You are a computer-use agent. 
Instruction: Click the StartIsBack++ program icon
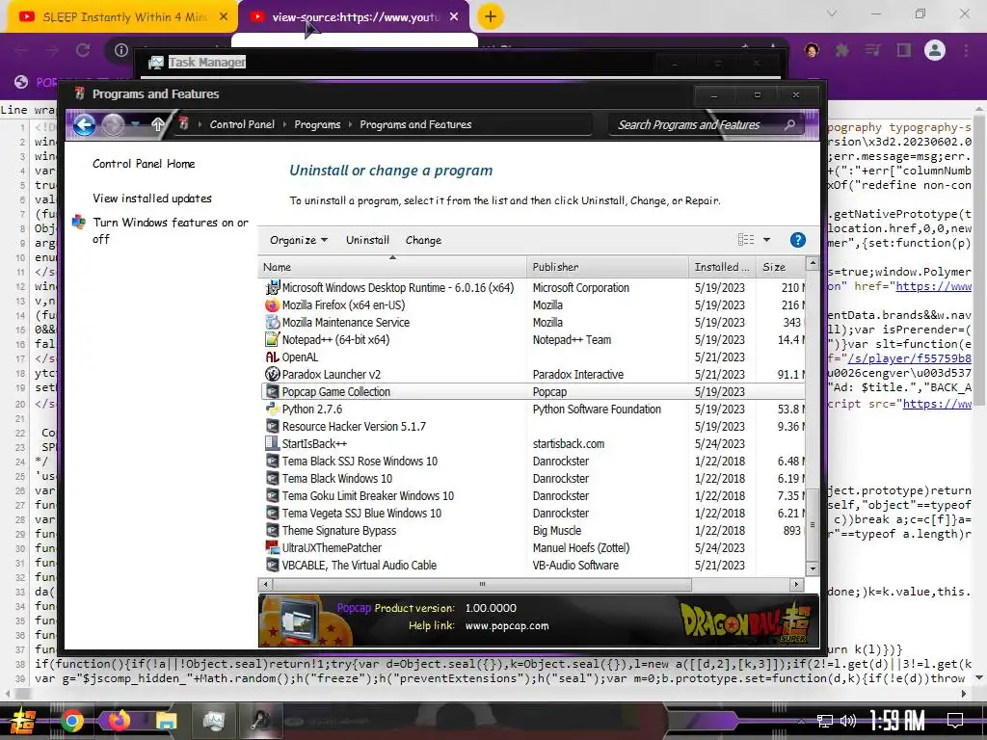pos(272,443)
